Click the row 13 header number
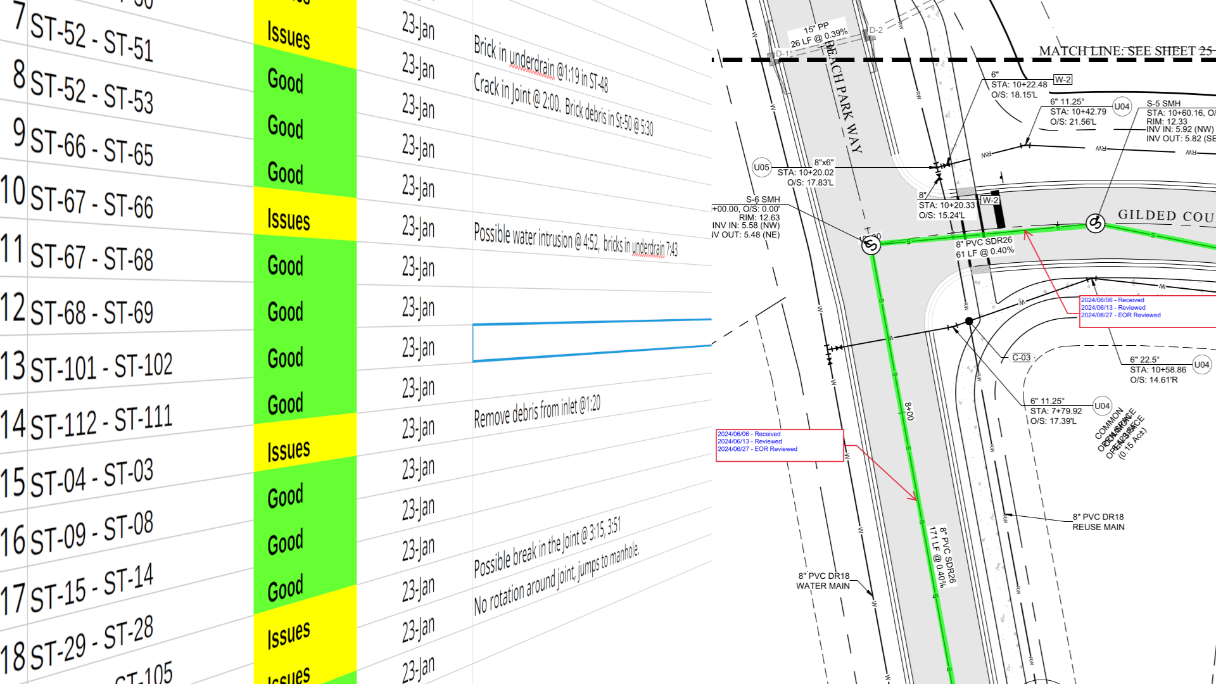This screenshot has height=684, width=1216. point(13,366)
